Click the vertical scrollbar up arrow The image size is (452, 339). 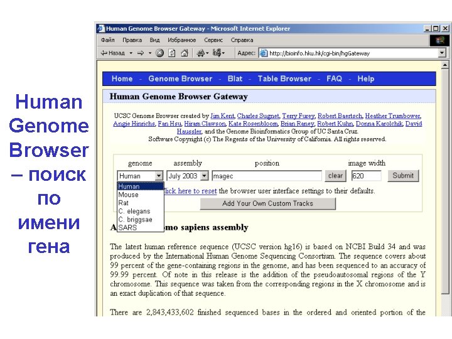coord(445,65)
